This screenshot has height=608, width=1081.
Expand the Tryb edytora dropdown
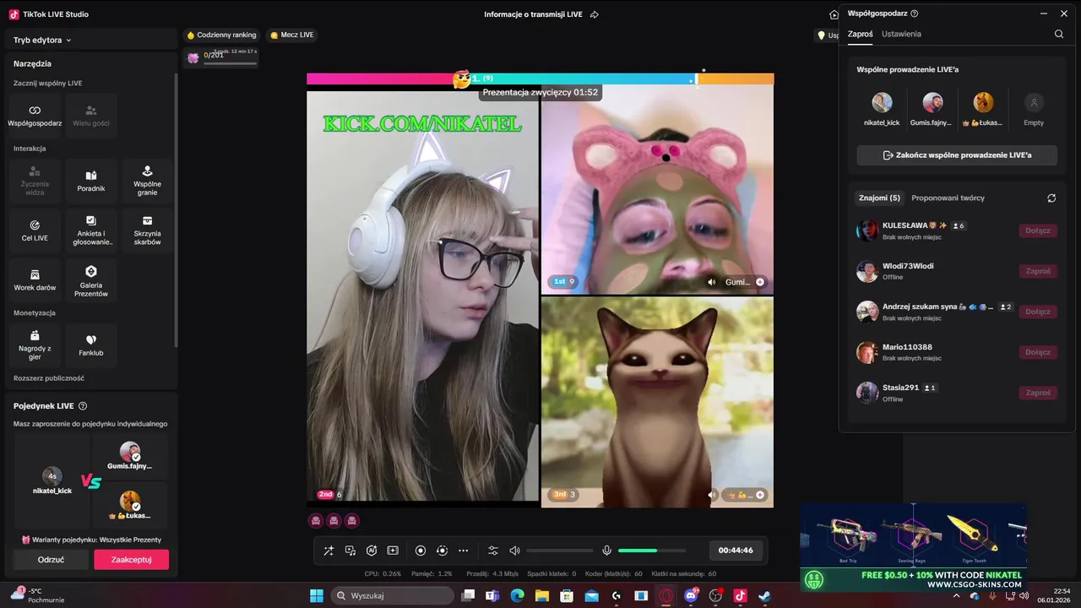(42, 40)
